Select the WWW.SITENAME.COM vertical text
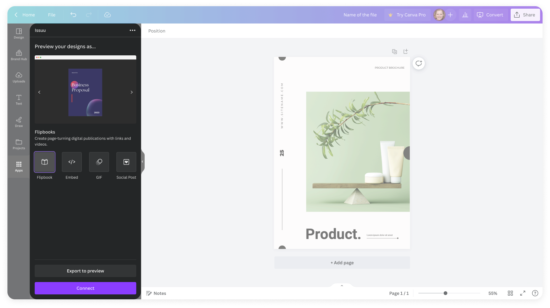Image resolution: width=550 pixels, height=308 pixels. (x=282, y=106)
